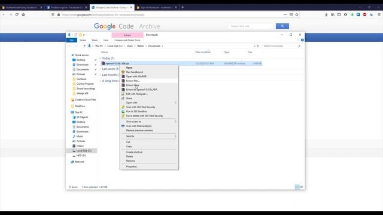The image size is (383, 215).
Task: Select Create shortcut menu entry
Action: point(134,152)
